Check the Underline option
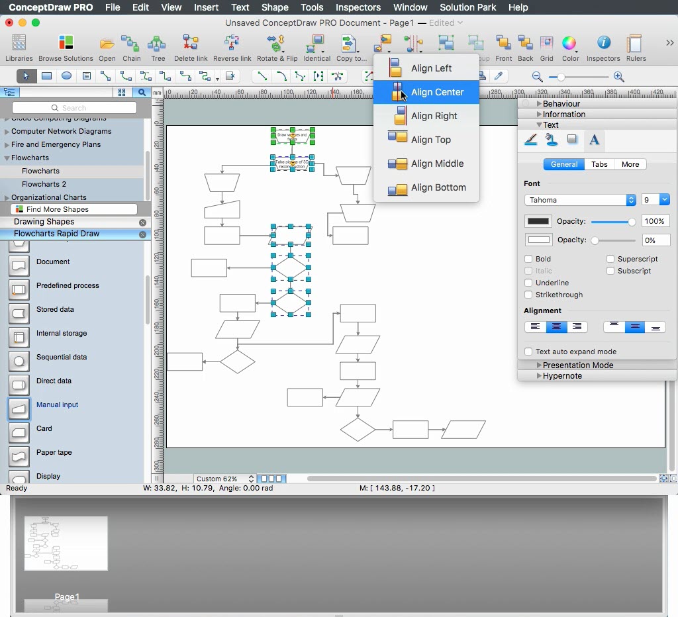The width and height of the screenshot is (678, 617). click(528, 283)
